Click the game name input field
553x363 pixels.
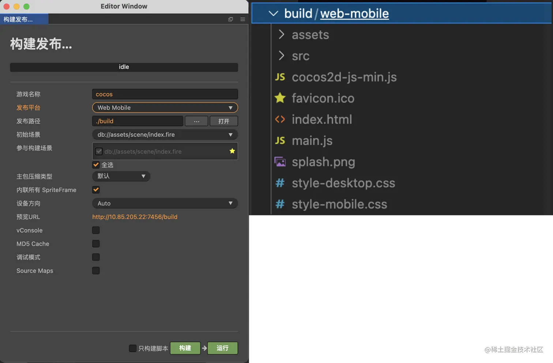(x=165, y=94)
